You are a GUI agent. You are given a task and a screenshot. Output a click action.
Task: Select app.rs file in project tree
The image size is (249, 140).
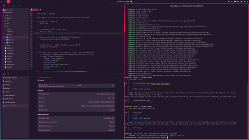tap(15, 37)
